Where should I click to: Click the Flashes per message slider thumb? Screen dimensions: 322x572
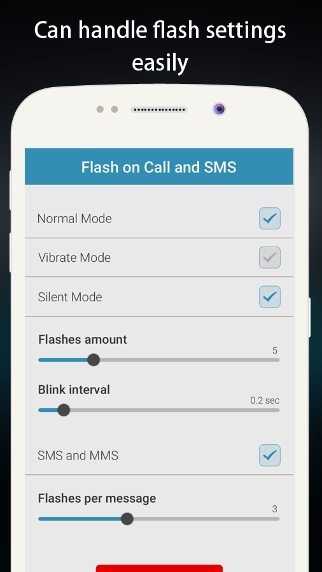[127, 519]
